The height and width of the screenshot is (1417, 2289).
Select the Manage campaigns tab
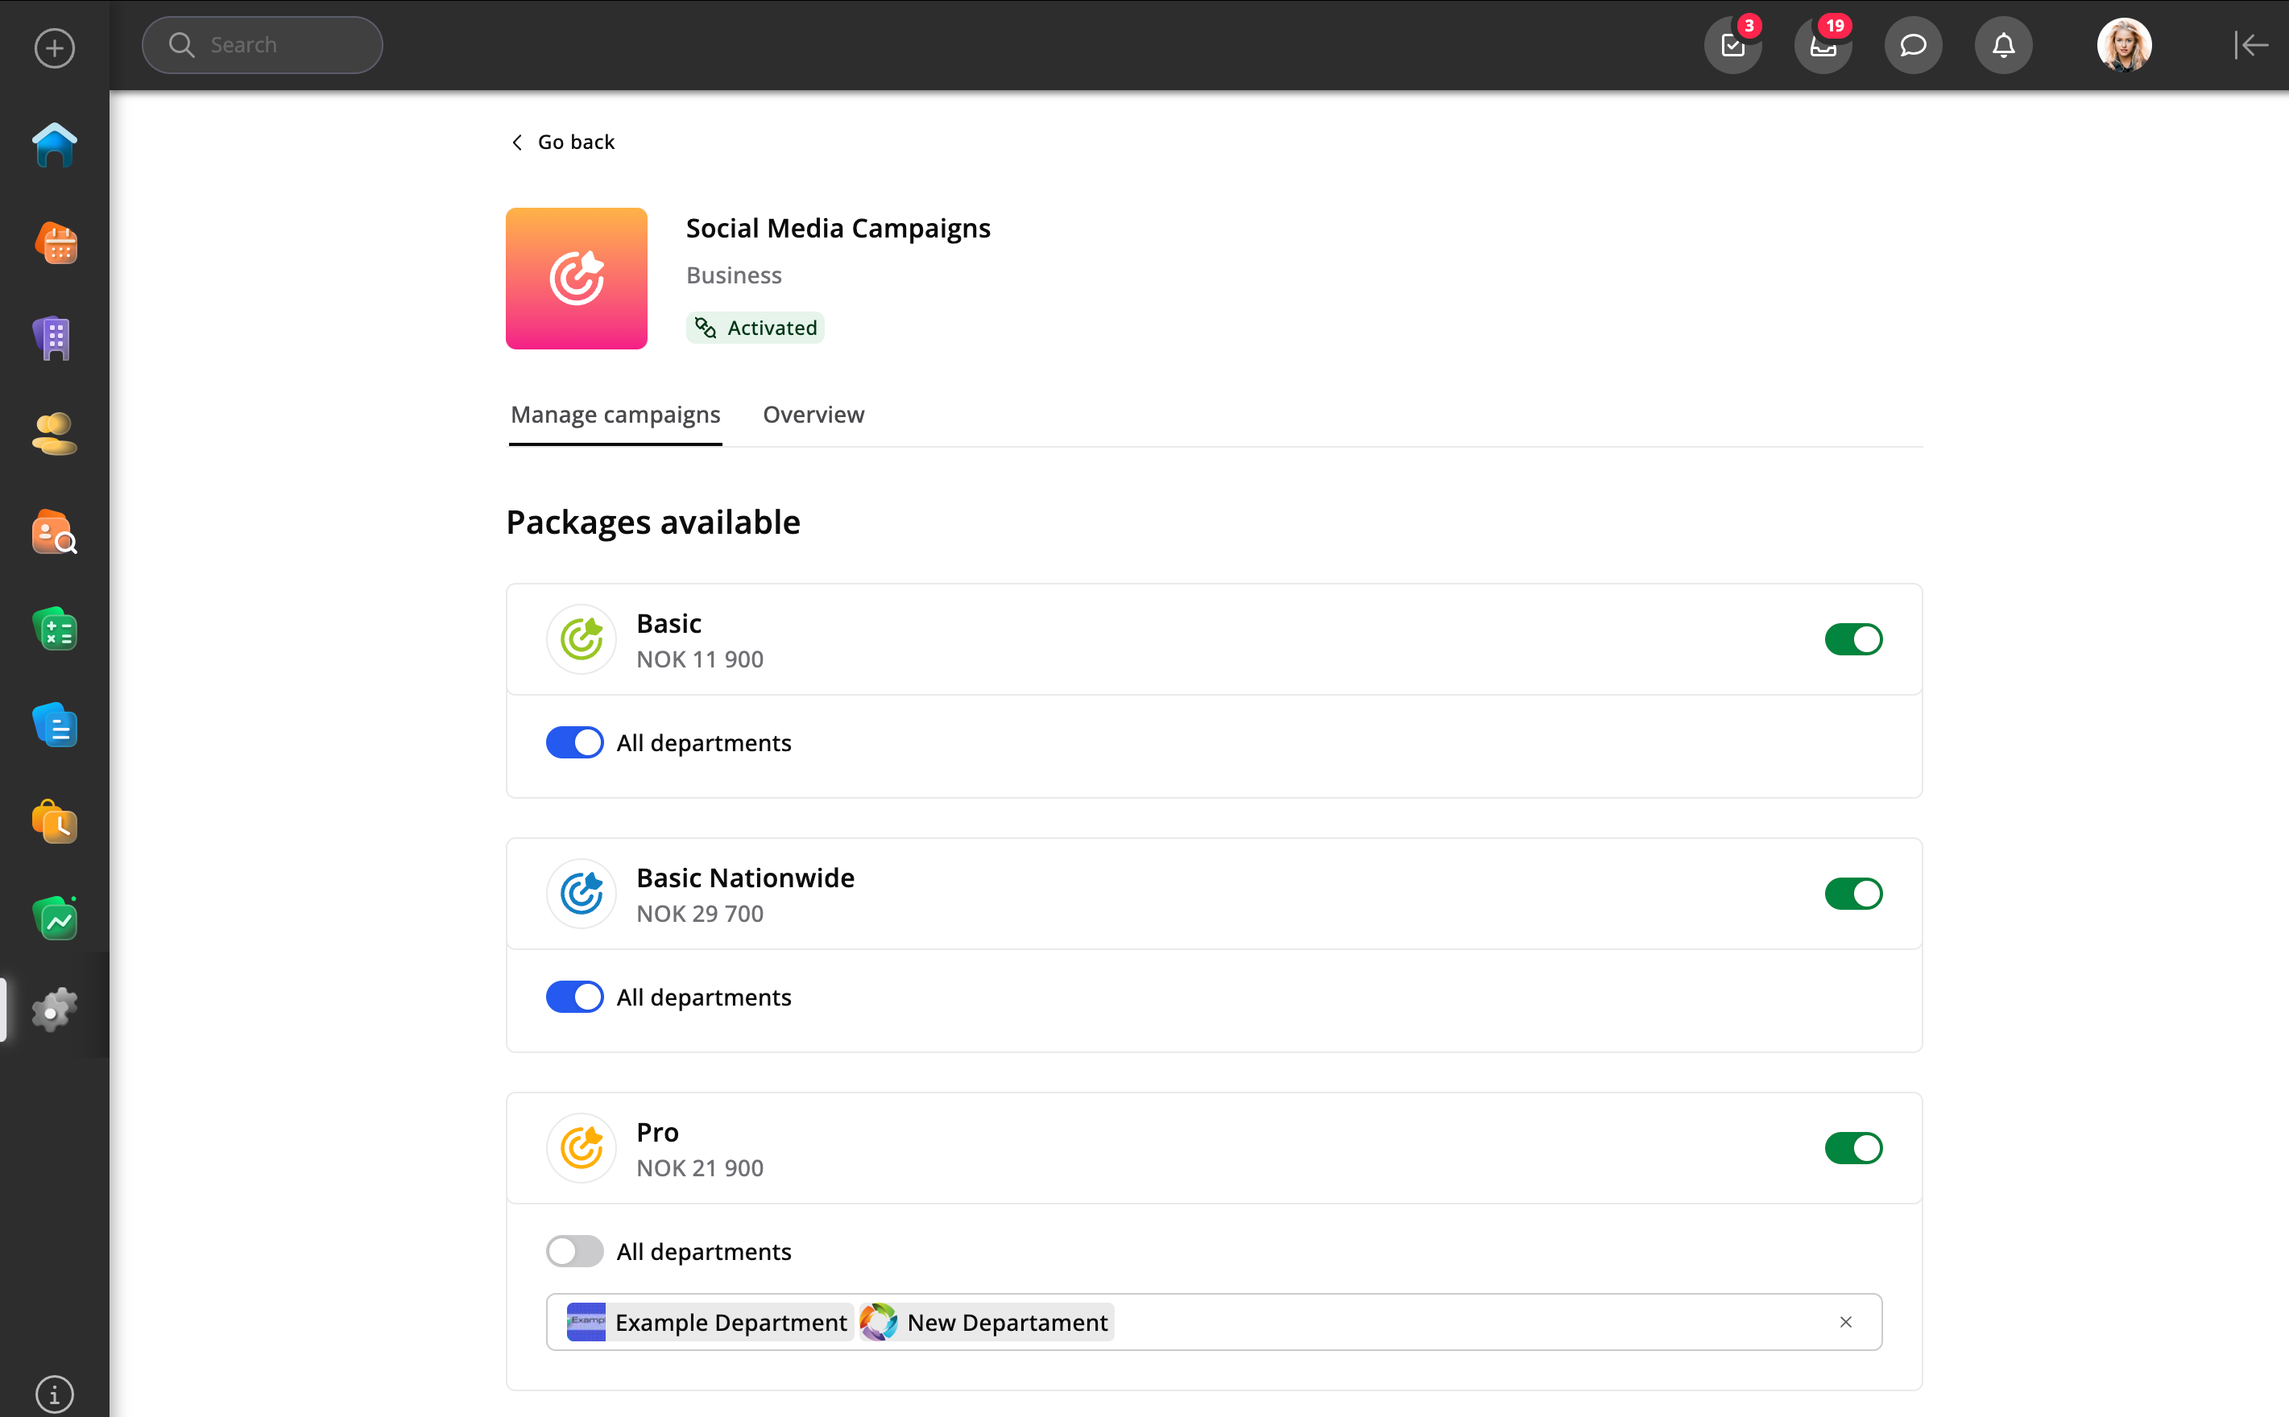[615, 414]
